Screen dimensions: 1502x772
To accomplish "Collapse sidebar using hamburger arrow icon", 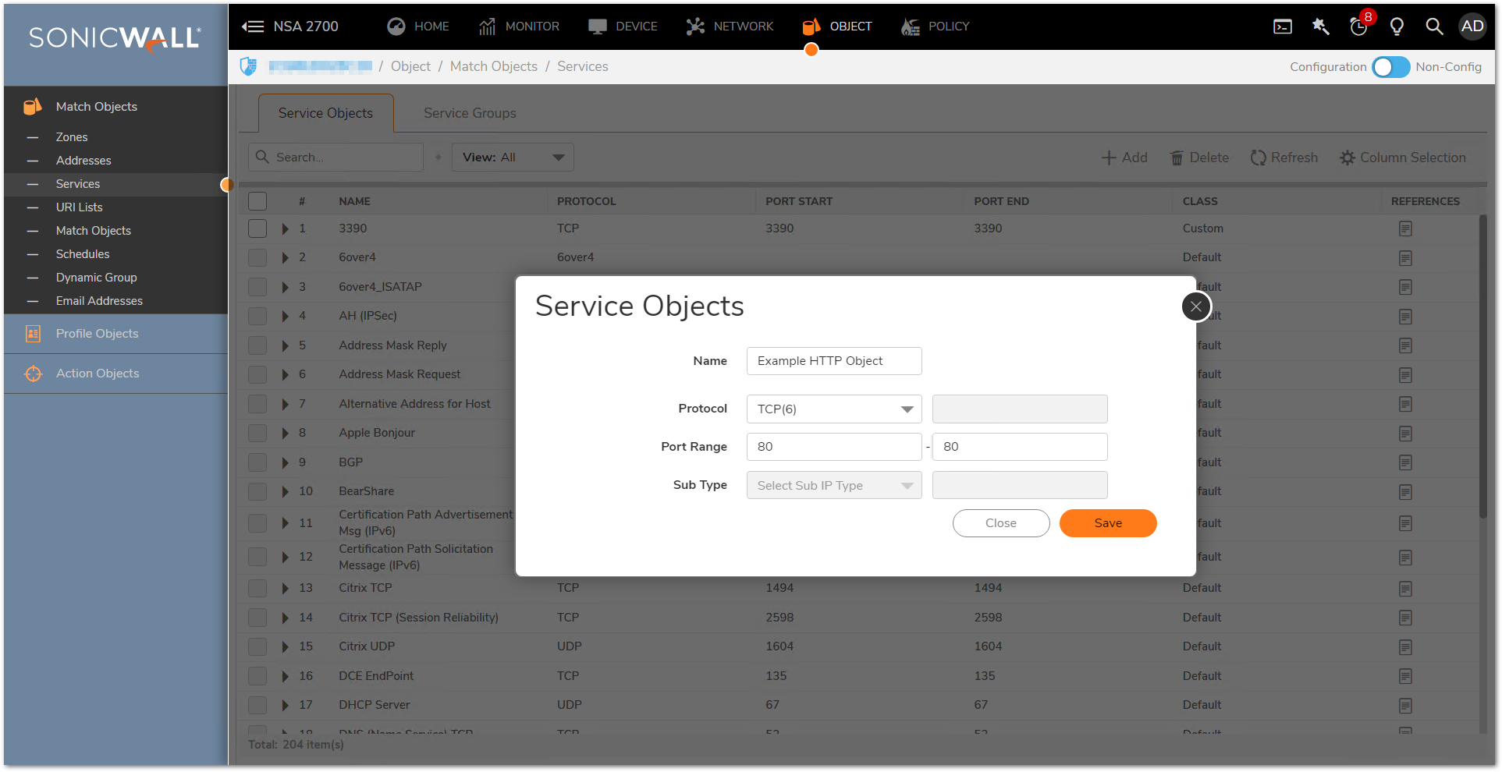I will (x=253, y=27).
